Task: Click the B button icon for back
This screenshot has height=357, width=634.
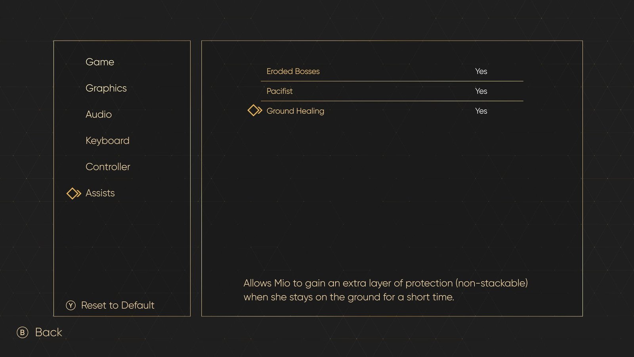Action: [x=23, y=332]
